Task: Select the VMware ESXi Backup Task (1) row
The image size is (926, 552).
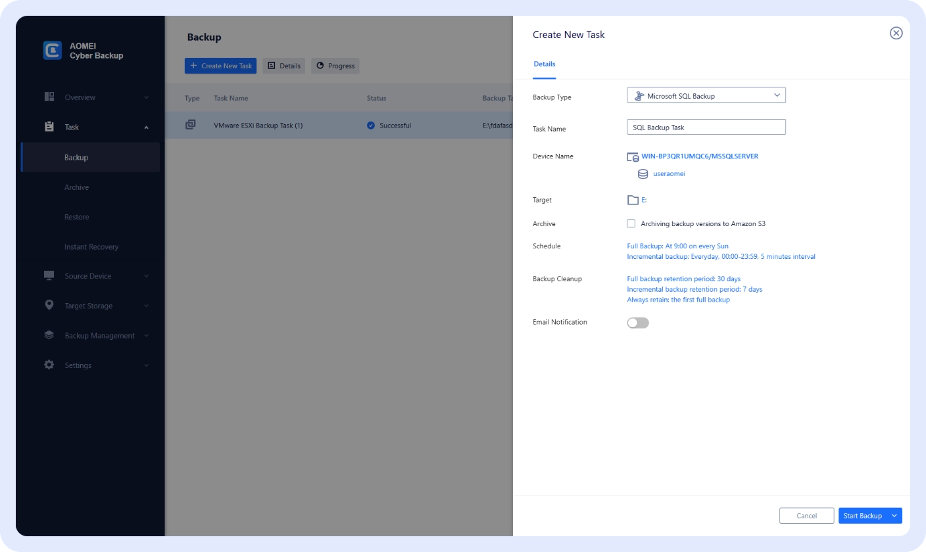Action: (339, 125)
